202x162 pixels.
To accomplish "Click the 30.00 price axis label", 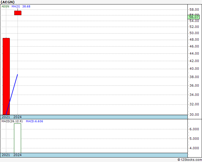I will tap(194, 115).
